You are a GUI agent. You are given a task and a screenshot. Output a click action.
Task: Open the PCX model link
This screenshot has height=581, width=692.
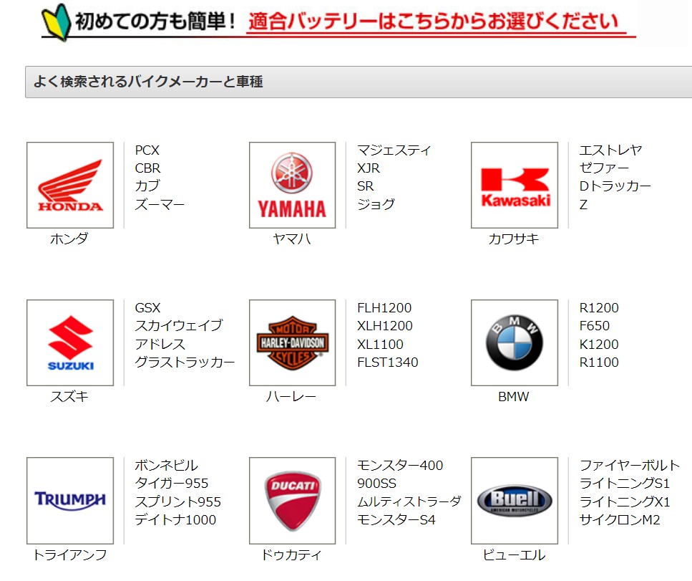(147, 150)
